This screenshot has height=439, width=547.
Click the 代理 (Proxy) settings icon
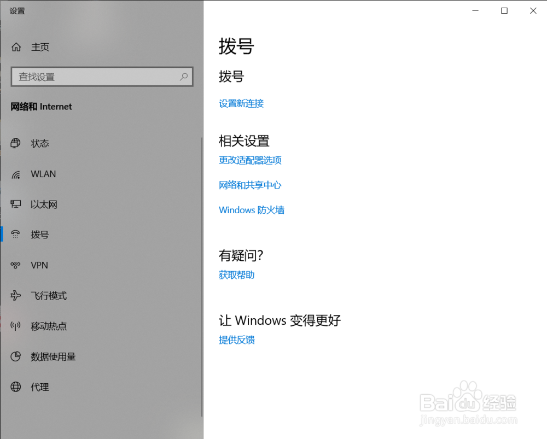tap(16, 387)
